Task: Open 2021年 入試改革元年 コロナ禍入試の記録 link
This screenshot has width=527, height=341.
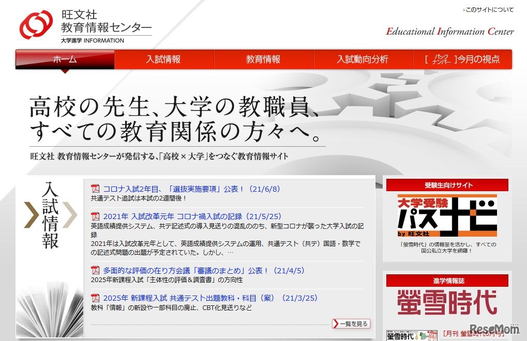Action: [192, 216]
